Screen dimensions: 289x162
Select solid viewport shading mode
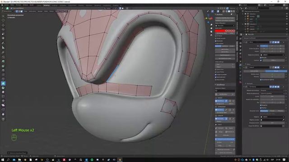[x=229, y=11]
